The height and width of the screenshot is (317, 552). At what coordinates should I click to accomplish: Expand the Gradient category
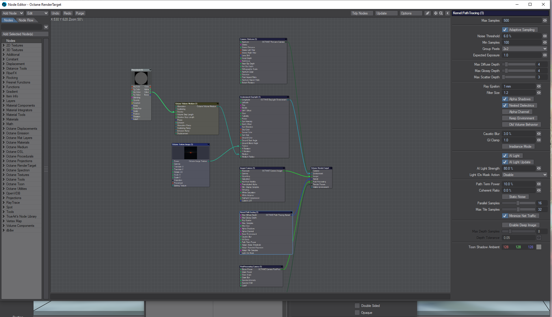(x=3, y=92)
